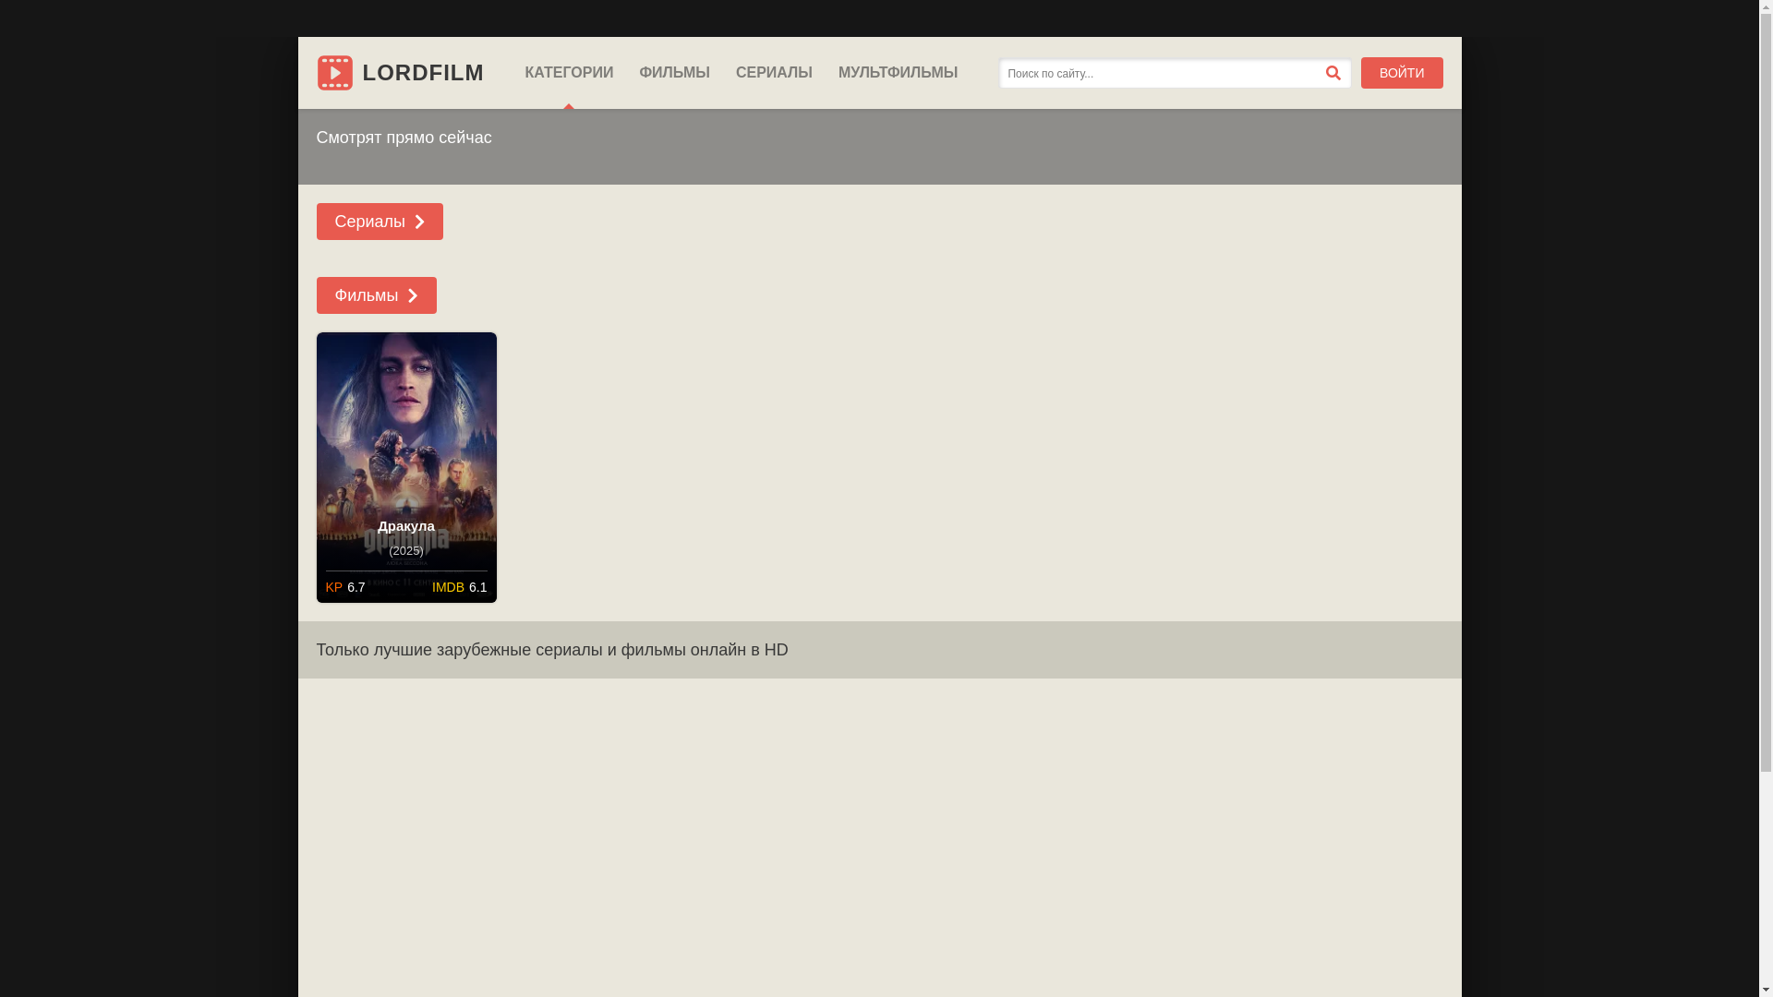The width and height of the screenshot is (1773, 997).
Task: Click the Фильмы section button
Action: (x=367, y=295)
